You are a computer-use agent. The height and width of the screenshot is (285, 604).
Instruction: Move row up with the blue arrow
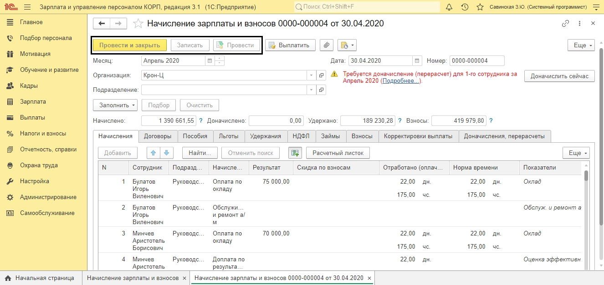(x=154, y=153)
